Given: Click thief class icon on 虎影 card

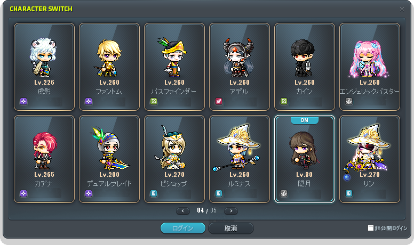Looking at the screenshot, I should pyautogui.click(x=23, y=101).
